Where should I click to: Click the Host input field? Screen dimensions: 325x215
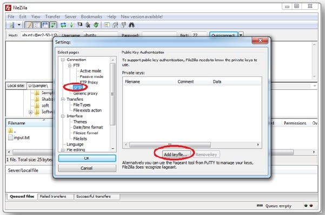coord(39,35)
